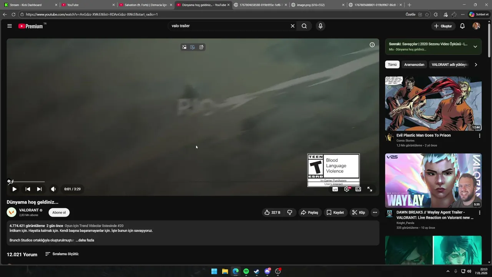Open Spotify from the taskbar
Image resolution: width=492 pixels, height=277 pixels.
[x=246, y=271]
